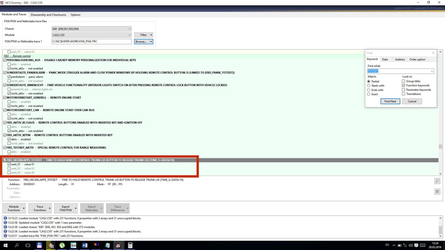Switch Find dialog to Keyword tab

coord(372,59)
